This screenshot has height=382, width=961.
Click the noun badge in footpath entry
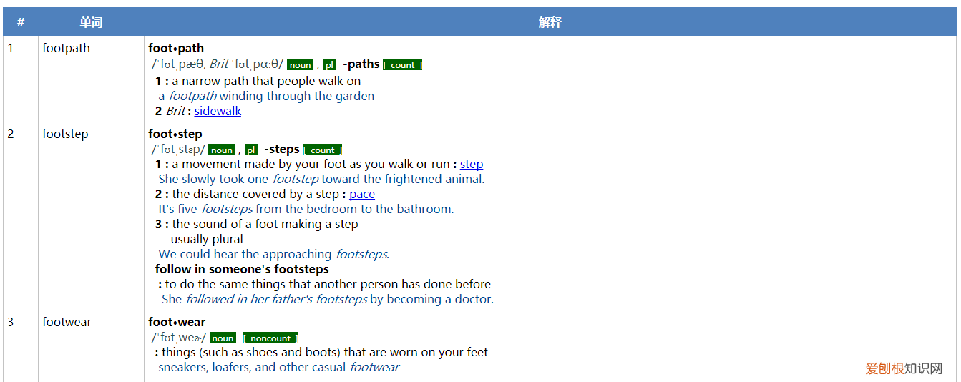(x=300, y=65)
